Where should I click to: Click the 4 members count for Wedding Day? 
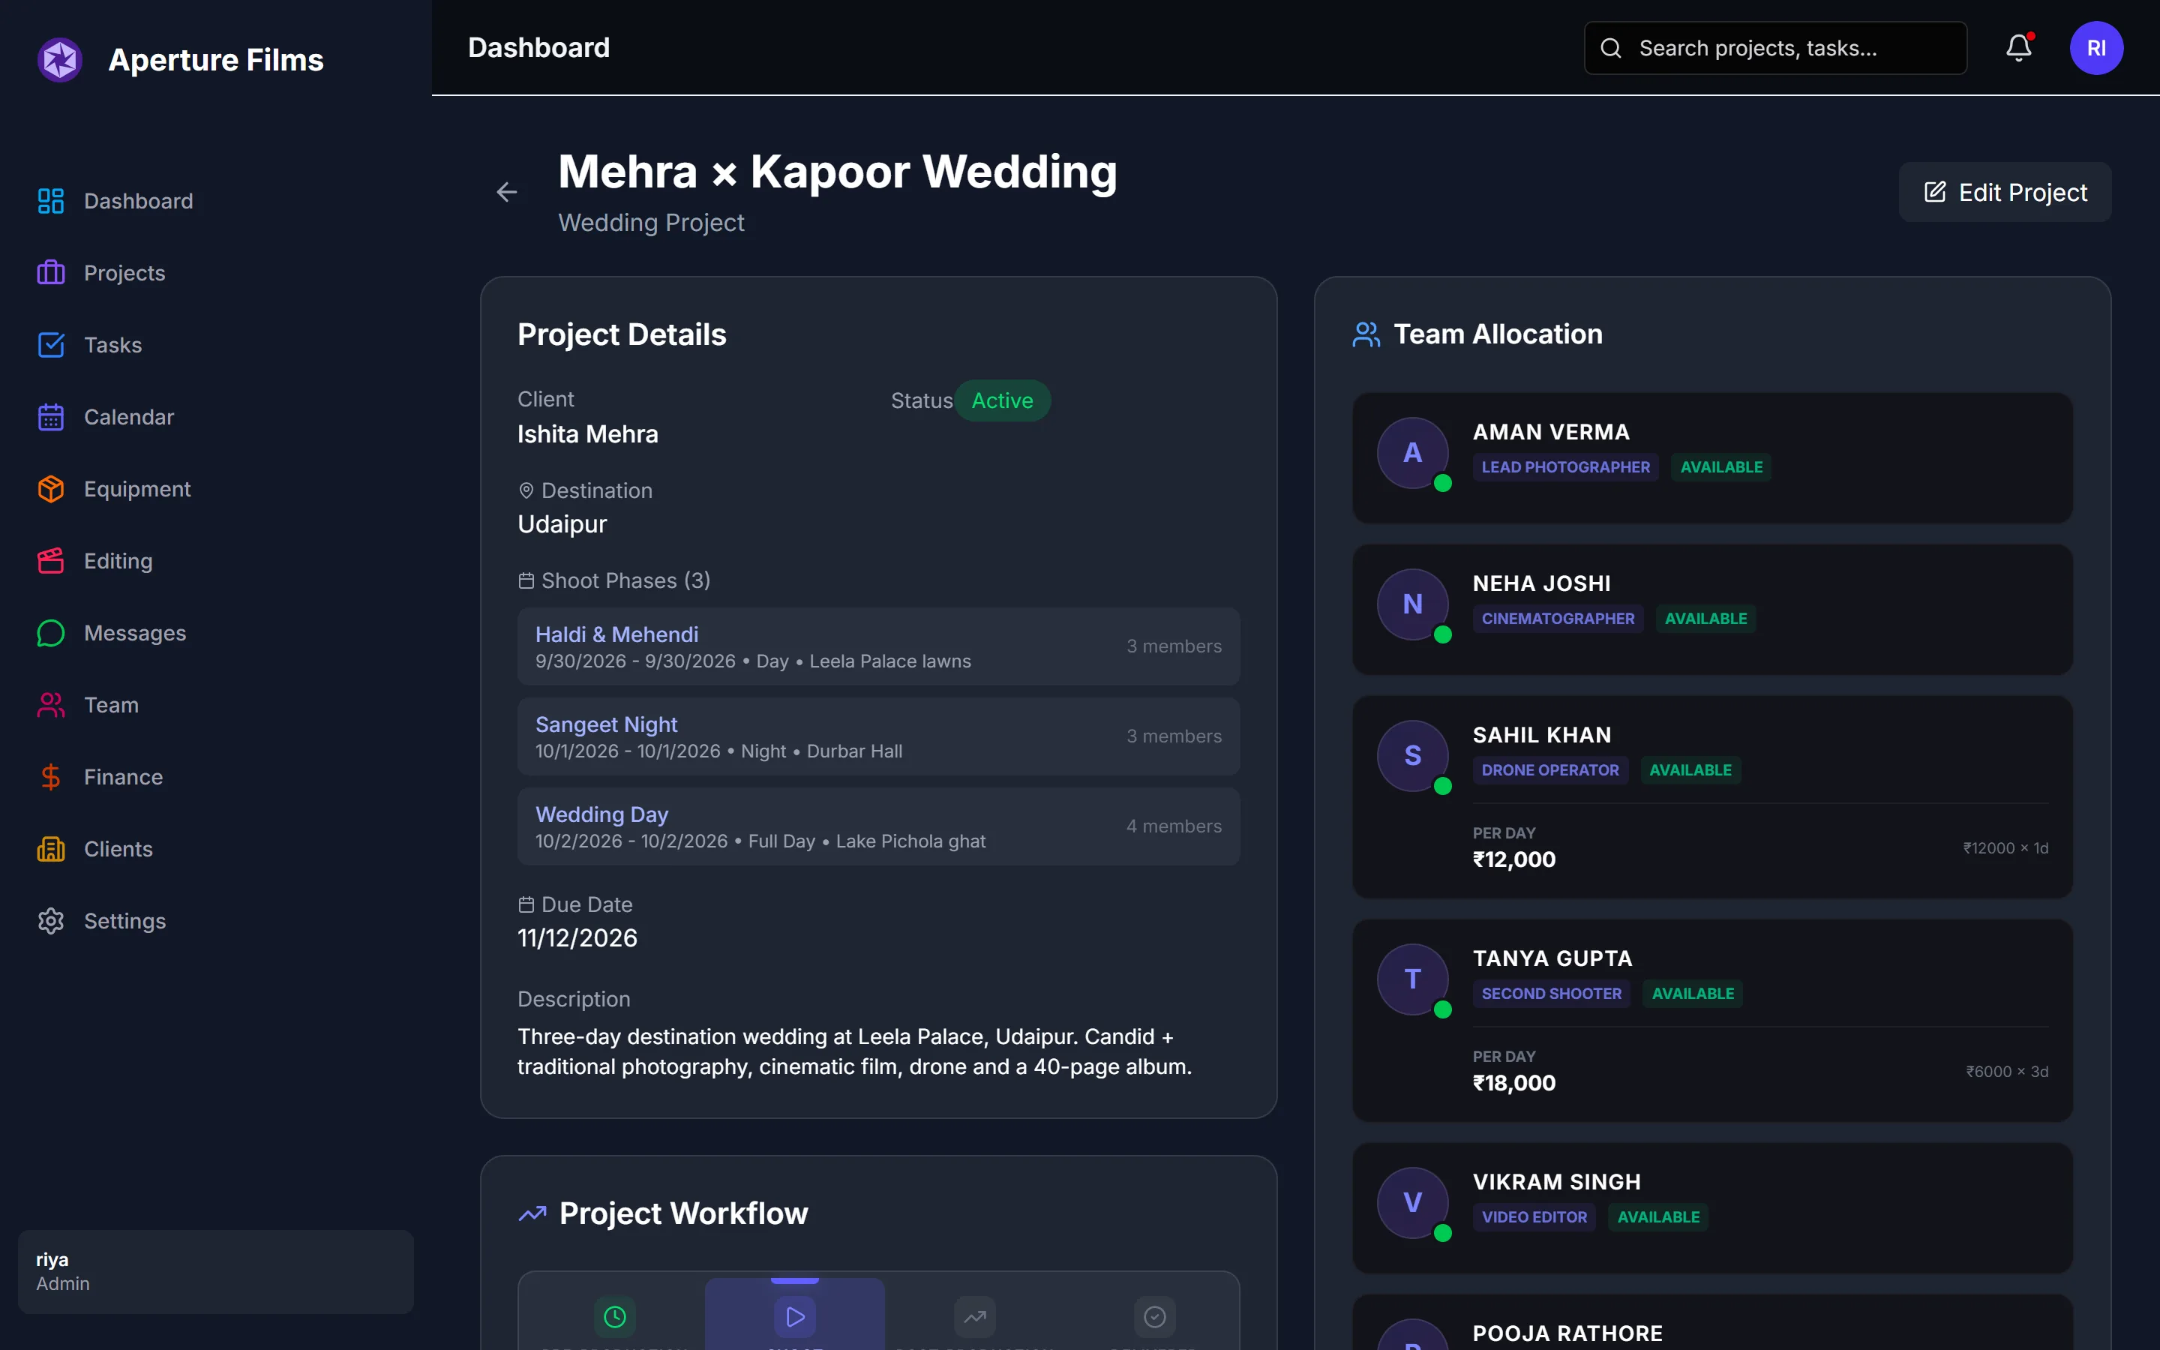pyautogui.click(x=1174, y=826)
